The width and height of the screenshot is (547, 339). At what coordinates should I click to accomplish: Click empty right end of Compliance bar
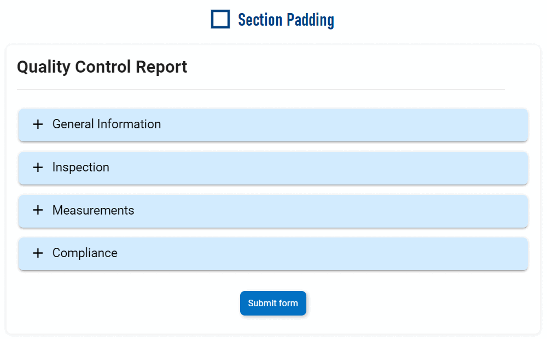click(x=492, y=253)
